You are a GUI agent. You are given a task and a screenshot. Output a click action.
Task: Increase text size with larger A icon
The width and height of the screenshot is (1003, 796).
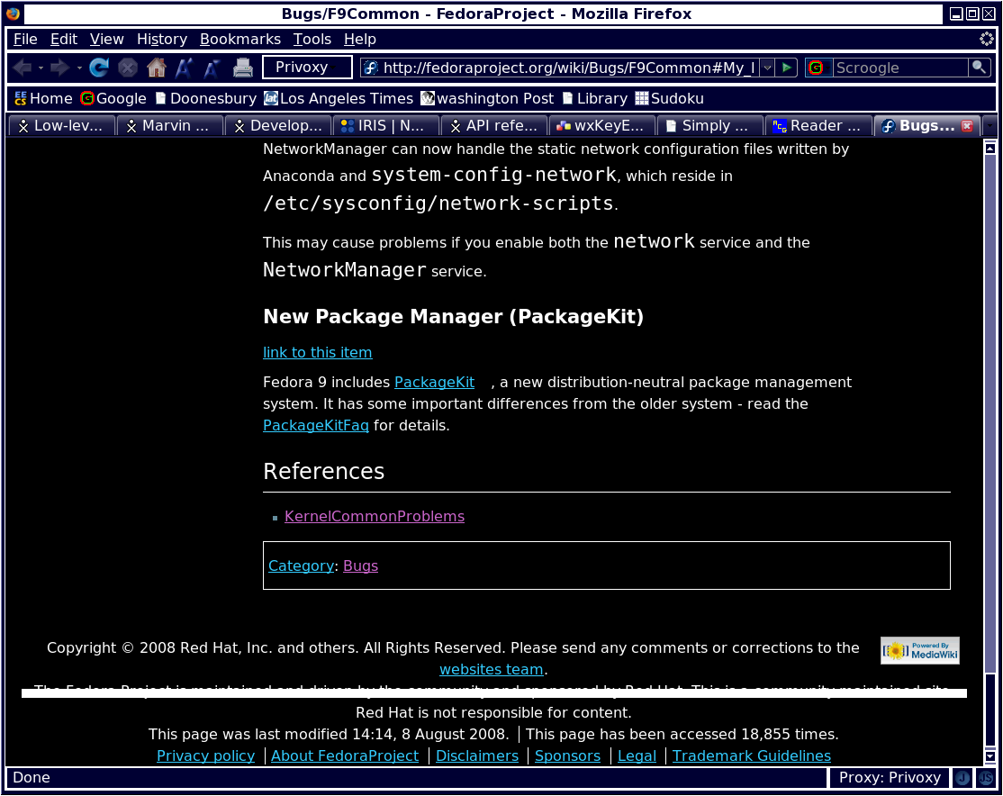(x=185, y=68)
